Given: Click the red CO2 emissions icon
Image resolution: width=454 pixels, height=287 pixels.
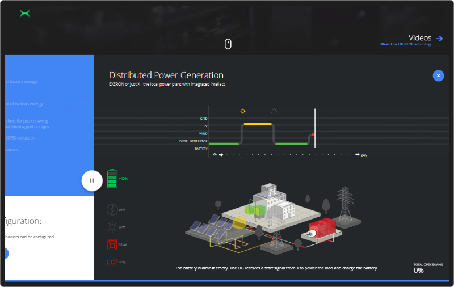Looking at the screenshot, I should tap(112, 262).
